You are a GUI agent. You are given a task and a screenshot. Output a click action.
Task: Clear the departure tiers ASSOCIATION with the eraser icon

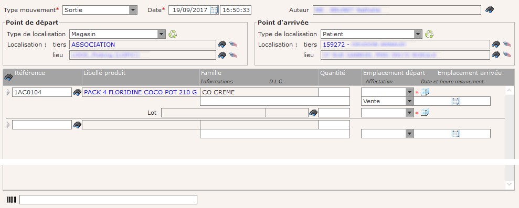(232, 45)
